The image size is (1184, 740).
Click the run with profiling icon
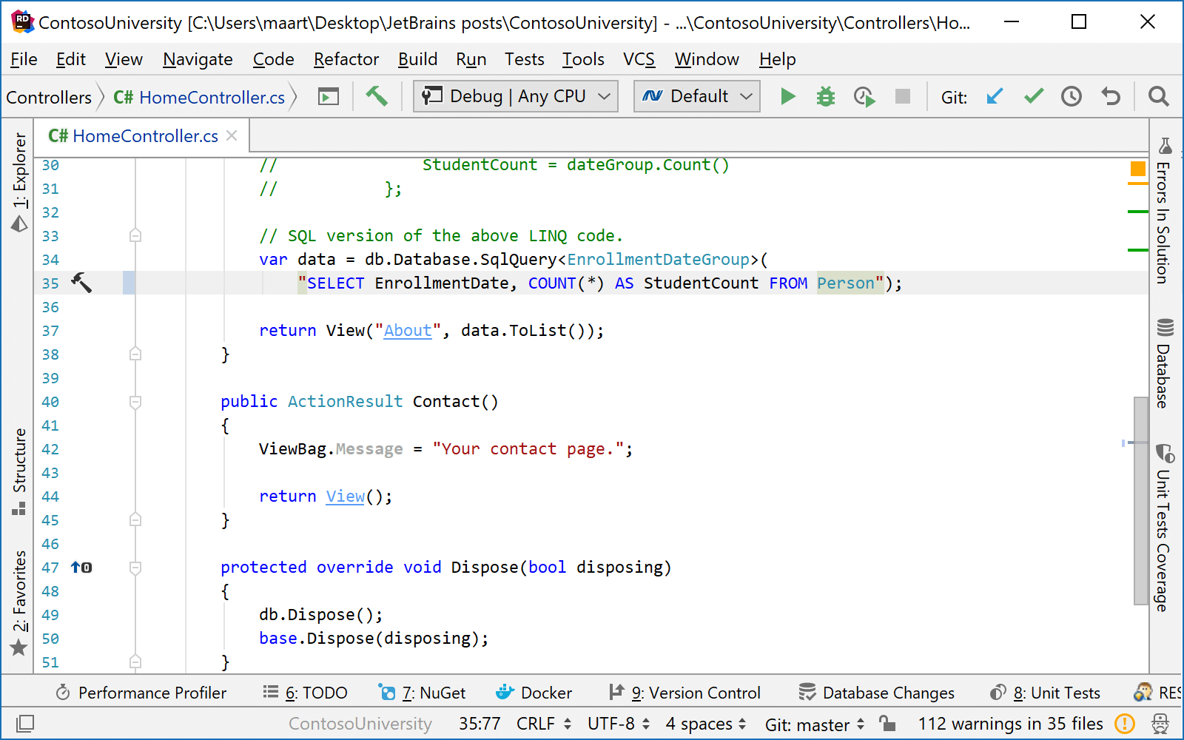coord(864,96)
